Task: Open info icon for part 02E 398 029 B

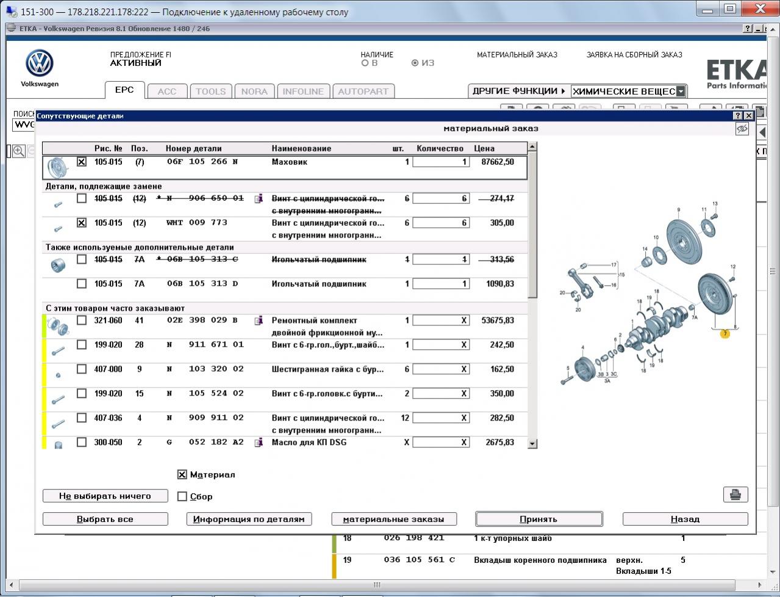Action: (x=259, y=320)
